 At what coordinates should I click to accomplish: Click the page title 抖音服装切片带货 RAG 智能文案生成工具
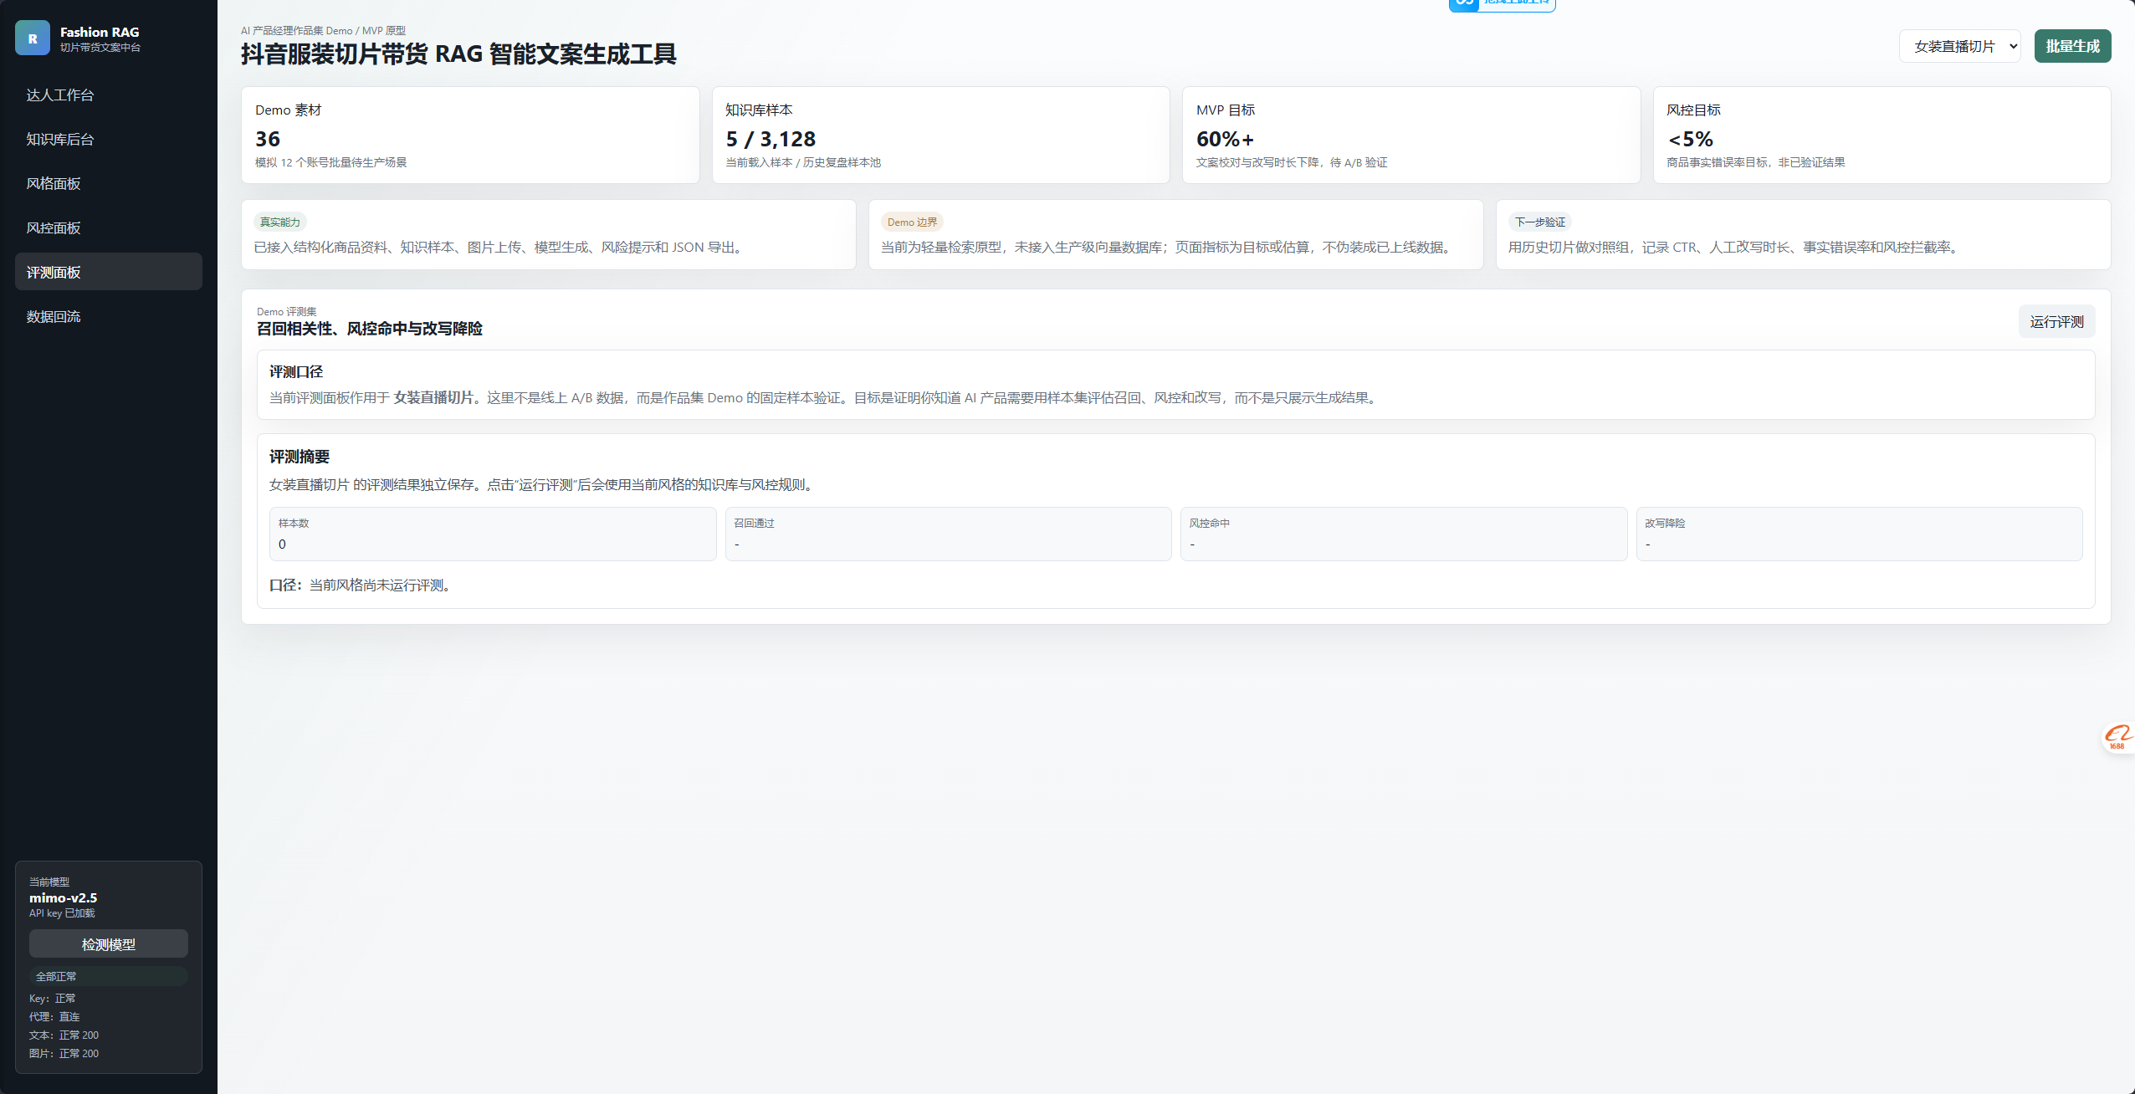coord(458,54)
